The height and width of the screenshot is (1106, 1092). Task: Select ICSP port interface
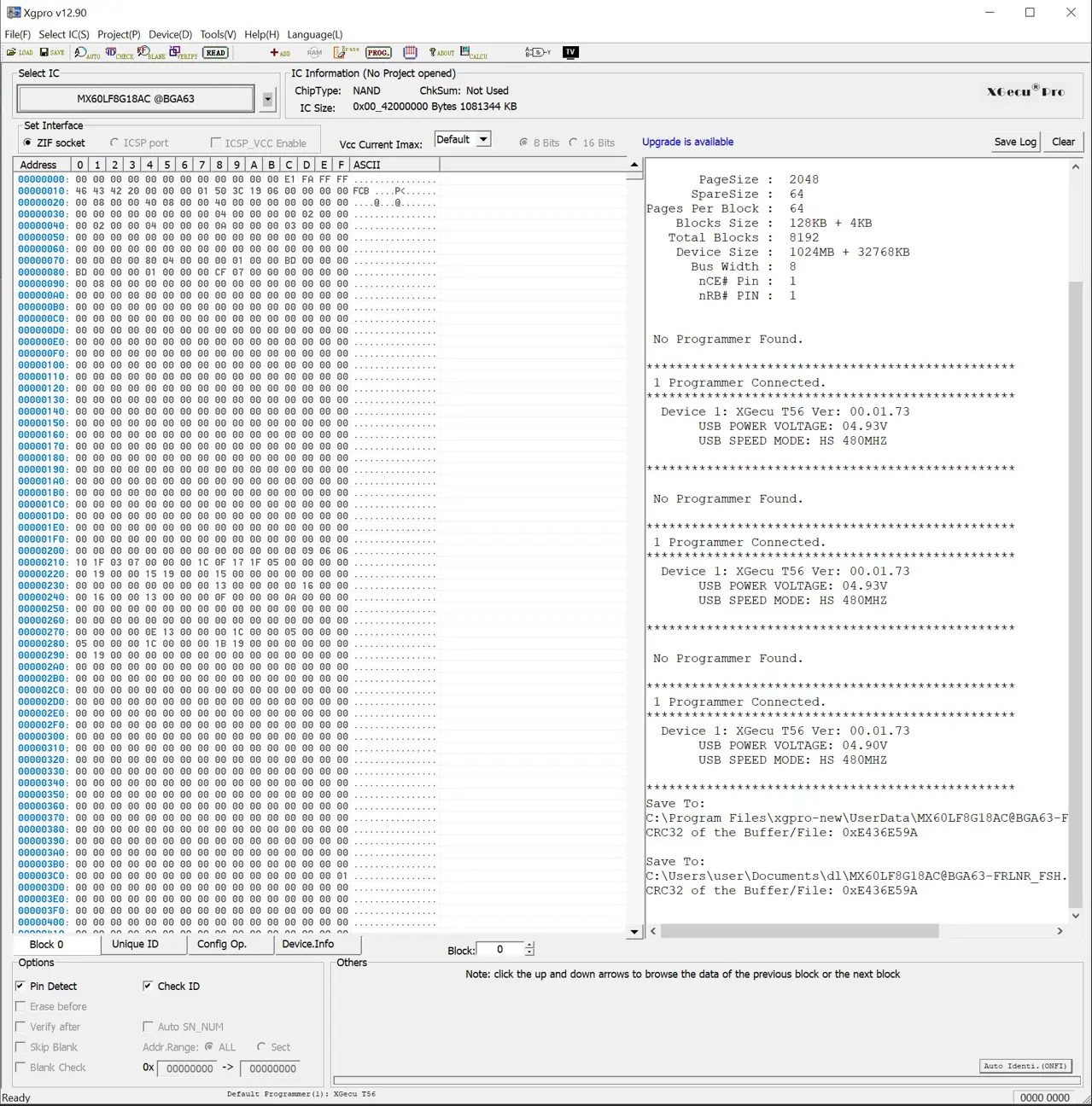[139, 143]
